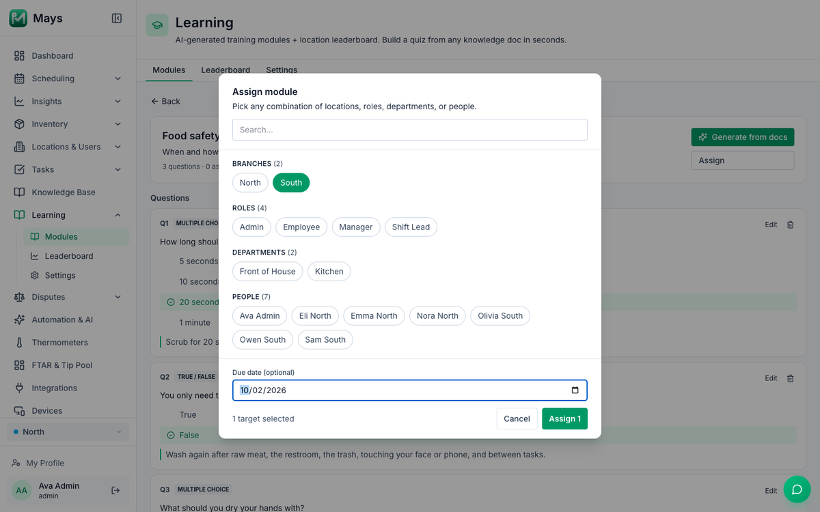The width and height of the screenshot is (820, 512).
Task: Open Modules in sidebar submenu
Action: click(x=76, y=237)
